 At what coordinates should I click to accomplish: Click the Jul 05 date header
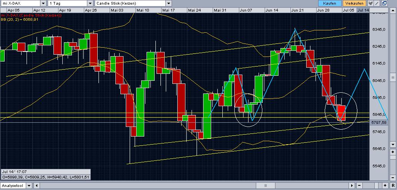tap(349, 10)
